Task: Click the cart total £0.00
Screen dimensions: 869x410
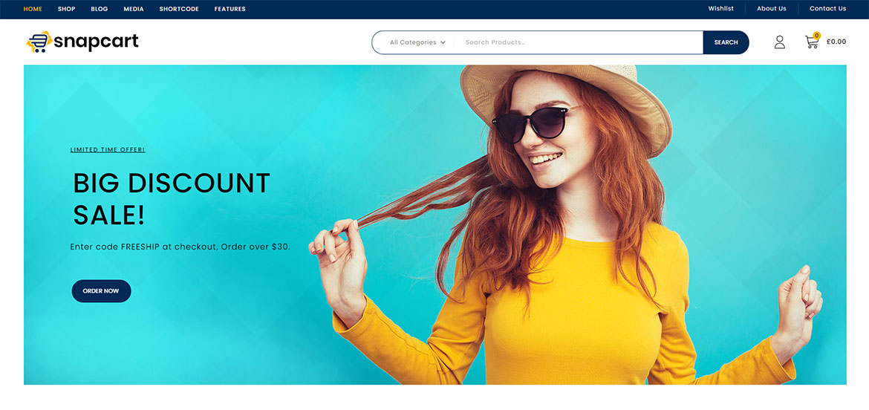Action: (836, 42)
